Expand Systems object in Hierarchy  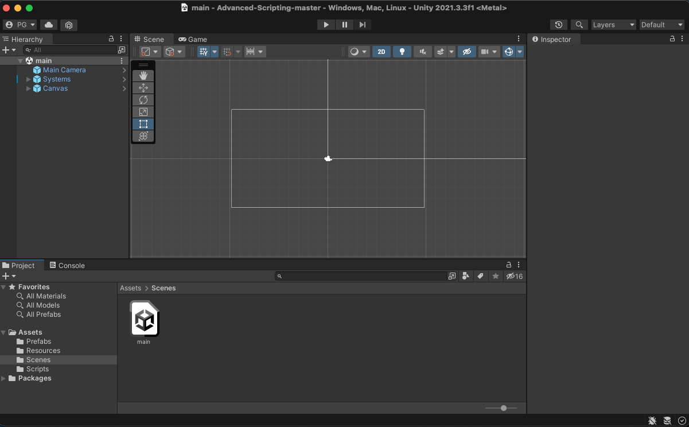point(29,79)
